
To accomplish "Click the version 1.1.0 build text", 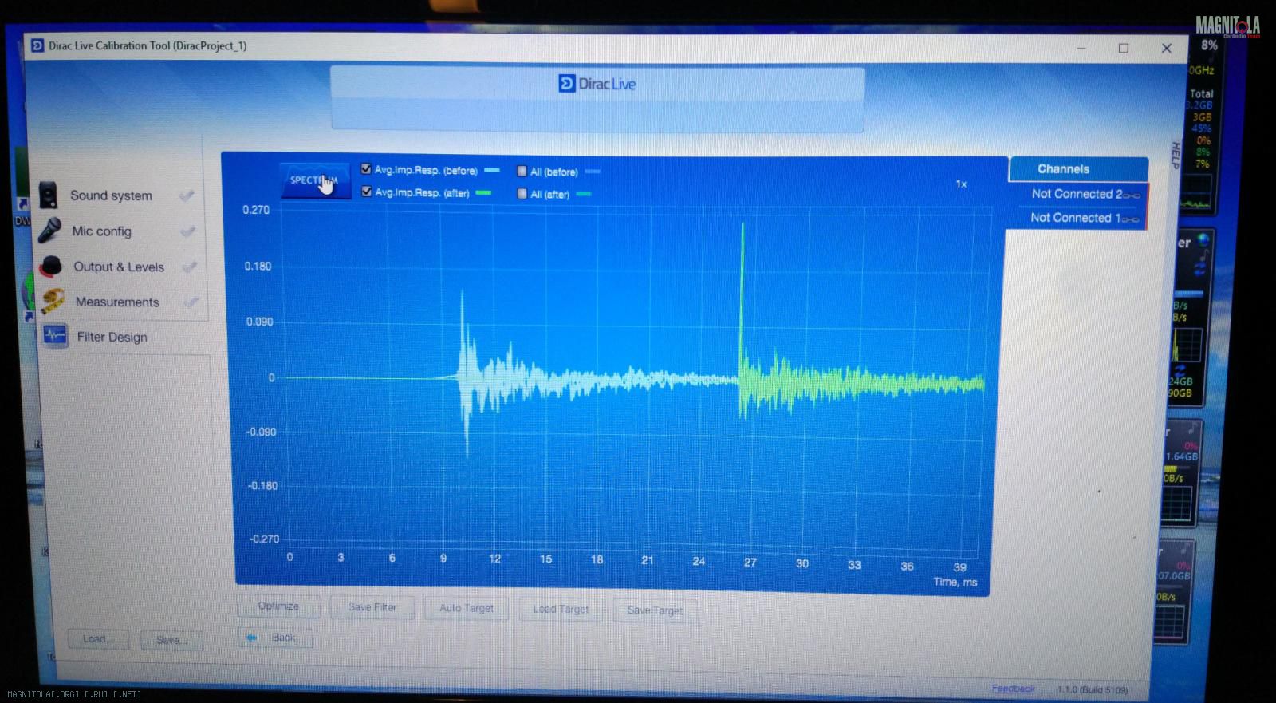I will coord(1093,689).
